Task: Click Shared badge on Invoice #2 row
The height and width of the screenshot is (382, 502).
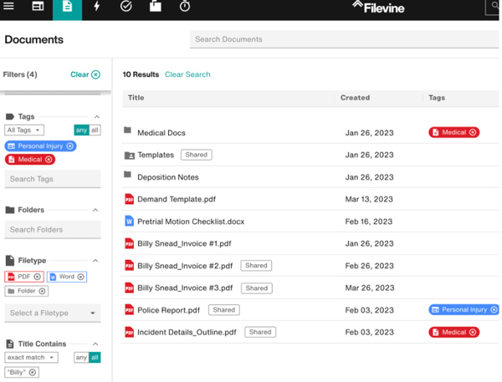Action: [256, 266]
